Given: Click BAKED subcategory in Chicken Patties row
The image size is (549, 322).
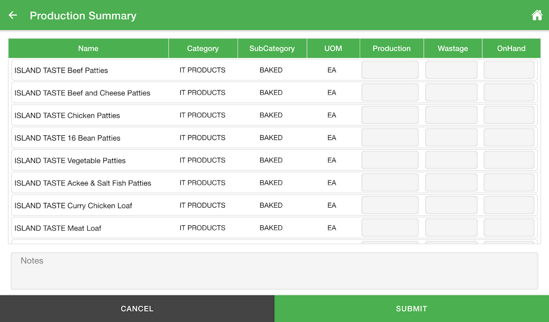Looking at the screenshot, I should pos(271,115).
